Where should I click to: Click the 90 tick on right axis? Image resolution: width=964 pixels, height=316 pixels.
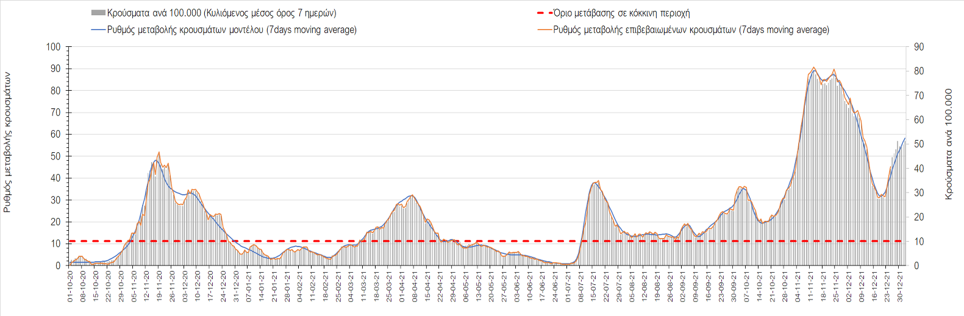click(919, 47)
